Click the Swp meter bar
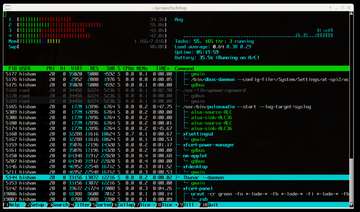The width and height of the screenshot is (360, 212). (x=91, y=47)
